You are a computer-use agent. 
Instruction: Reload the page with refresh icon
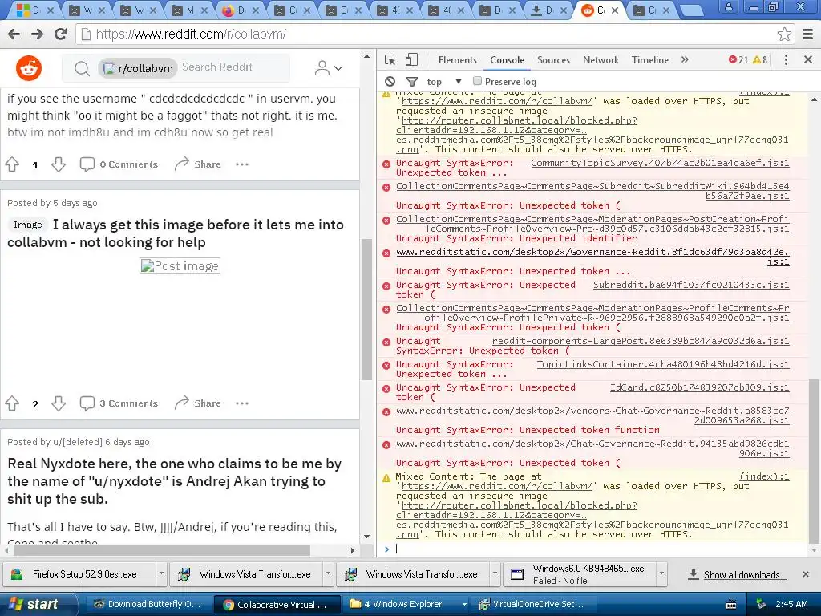coord(61,34)
